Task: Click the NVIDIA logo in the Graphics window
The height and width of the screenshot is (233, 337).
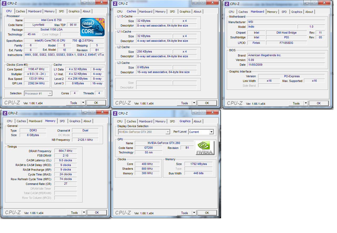Action: point(205,148)
